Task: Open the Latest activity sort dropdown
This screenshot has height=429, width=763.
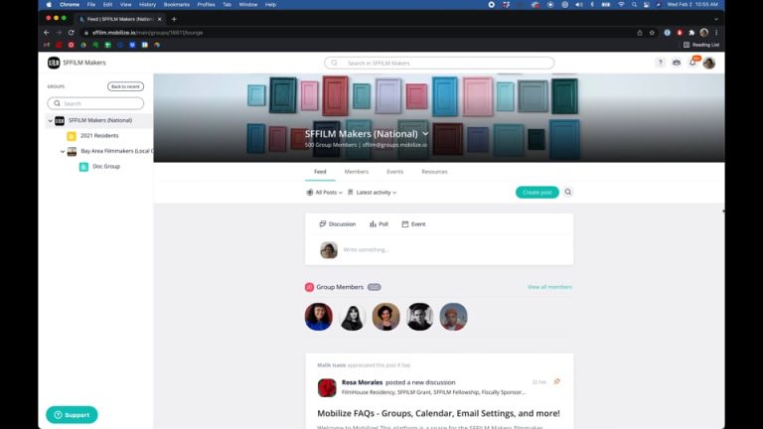Action: [373, 193]
